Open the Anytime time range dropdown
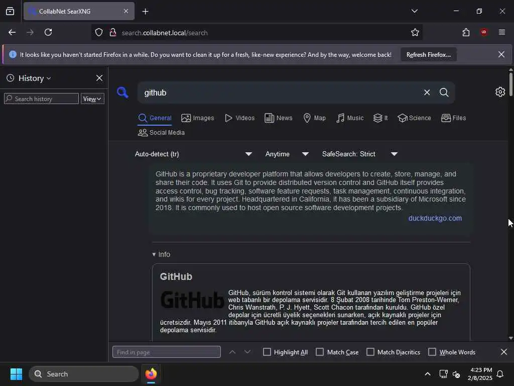 click(287, 154)
